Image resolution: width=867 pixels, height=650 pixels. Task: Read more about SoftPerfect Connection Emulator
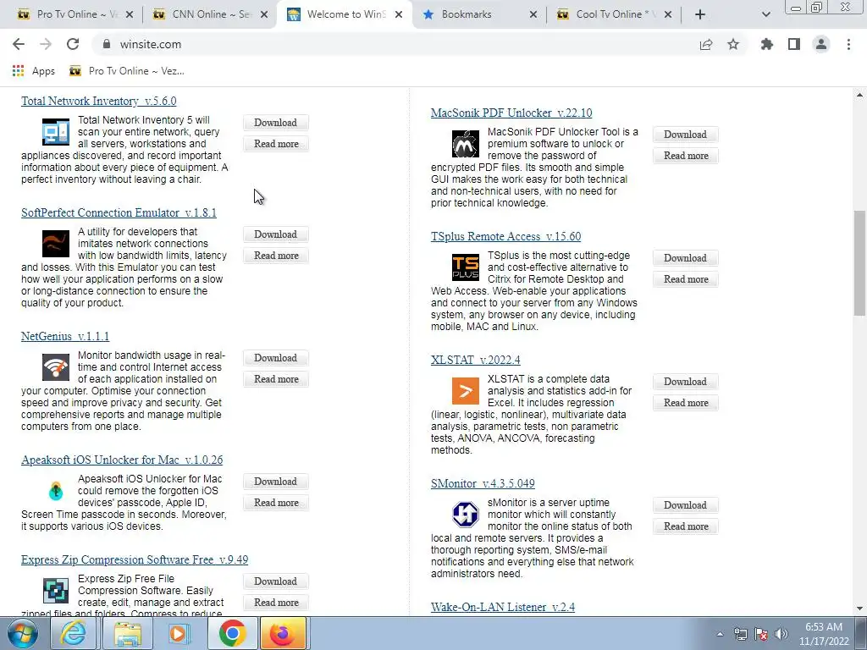click(x=276, y=256)
